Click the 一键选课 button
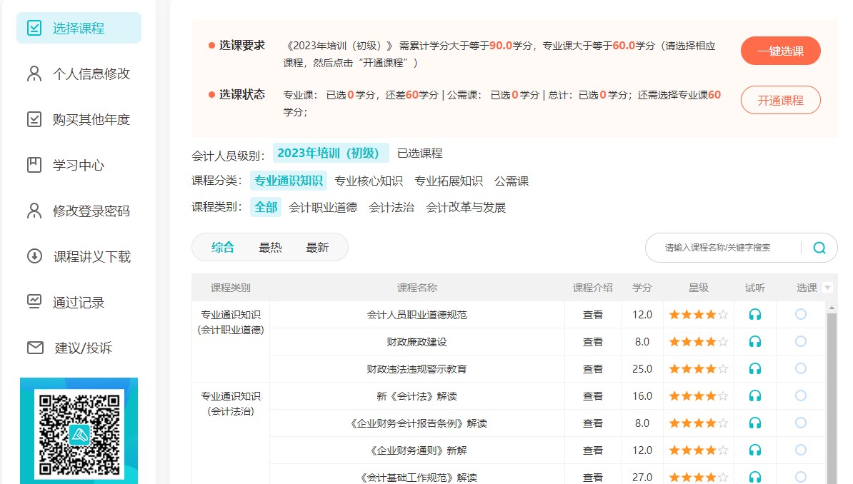Image resolution: width=853 pixels, height=484 pixels. pyautogui.click(x=780, y=51)
